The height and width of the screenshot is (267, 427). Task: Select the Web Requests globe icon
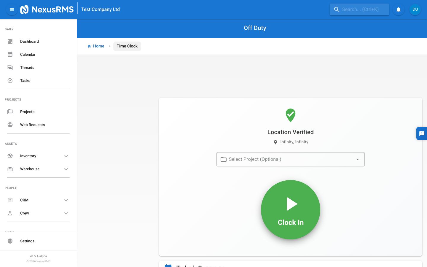click(x=10, y=125)
